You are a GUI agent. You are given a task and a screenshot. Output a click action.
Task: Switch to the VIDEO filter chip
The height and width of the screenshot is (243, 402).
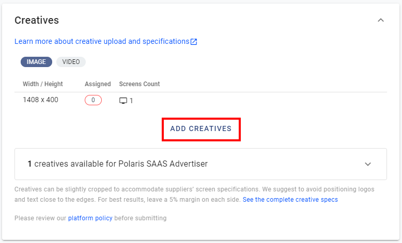(71, 62)
